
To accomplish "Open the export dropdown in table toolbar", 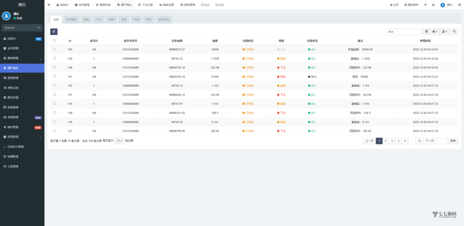I will pyautogui.click(x=445, y=32).
